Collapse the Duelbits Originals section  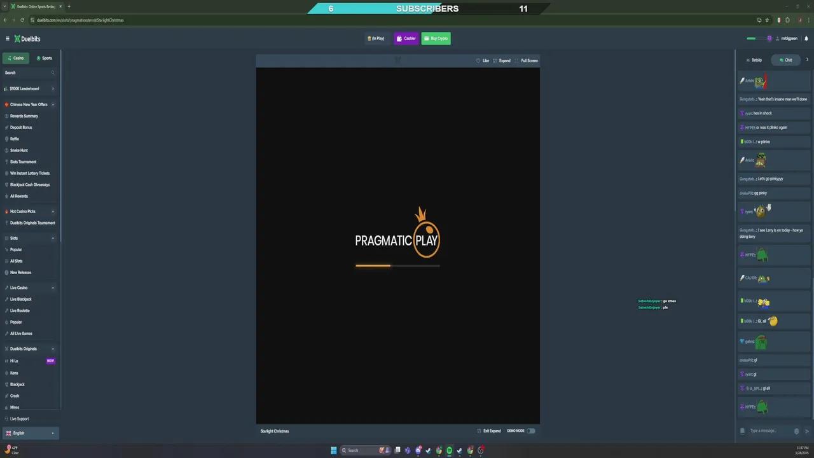53,349
